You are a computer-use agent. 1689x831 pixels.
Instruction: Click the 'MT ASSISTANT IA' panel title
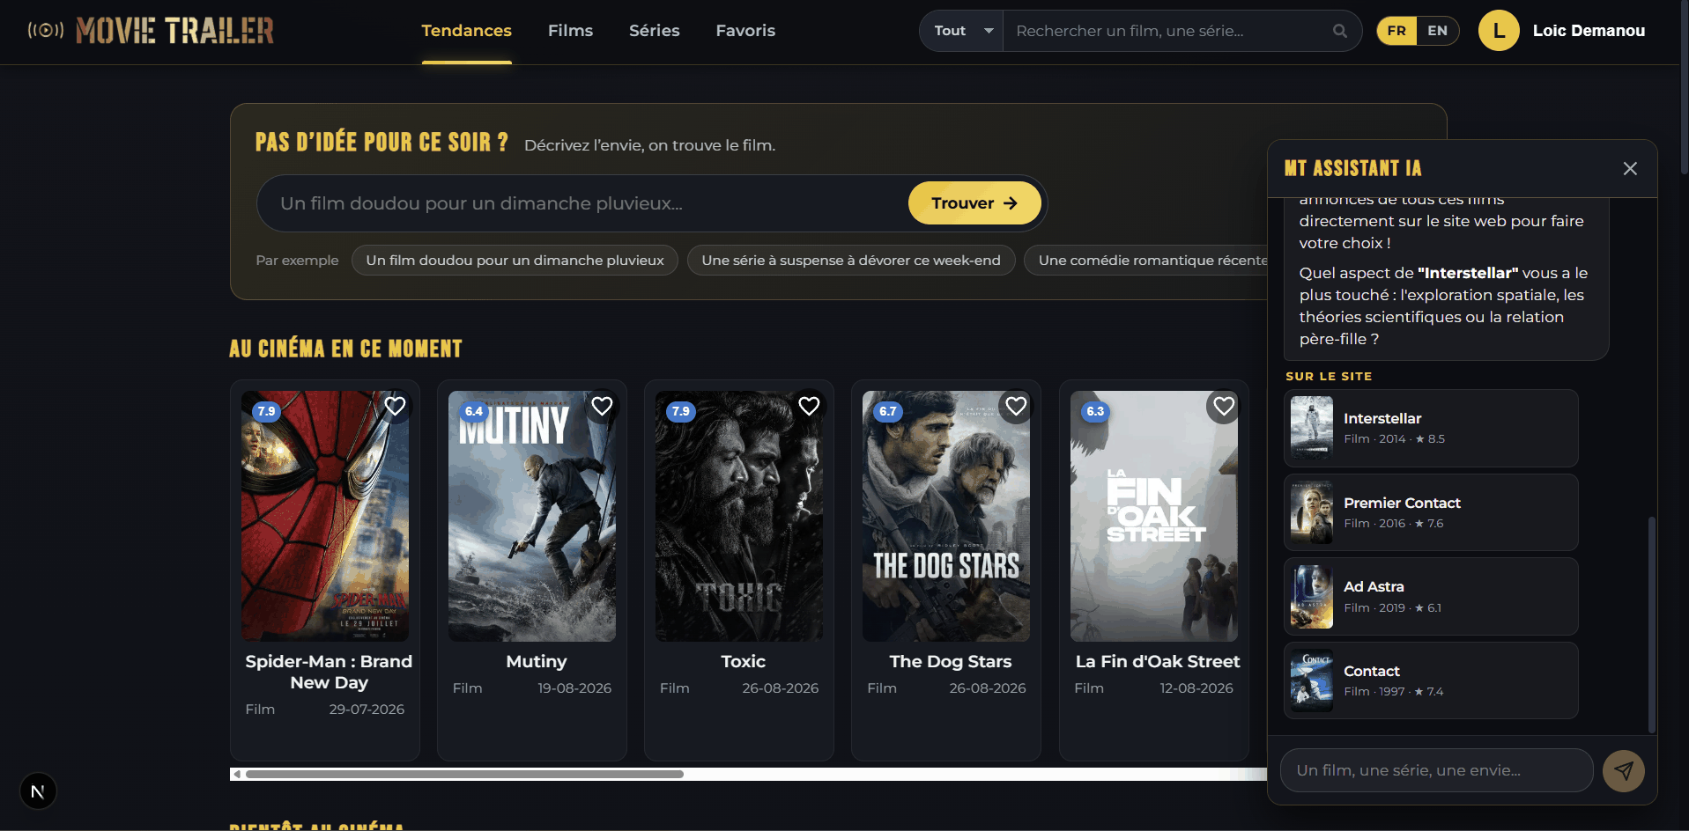click(x=1352, y=168)
